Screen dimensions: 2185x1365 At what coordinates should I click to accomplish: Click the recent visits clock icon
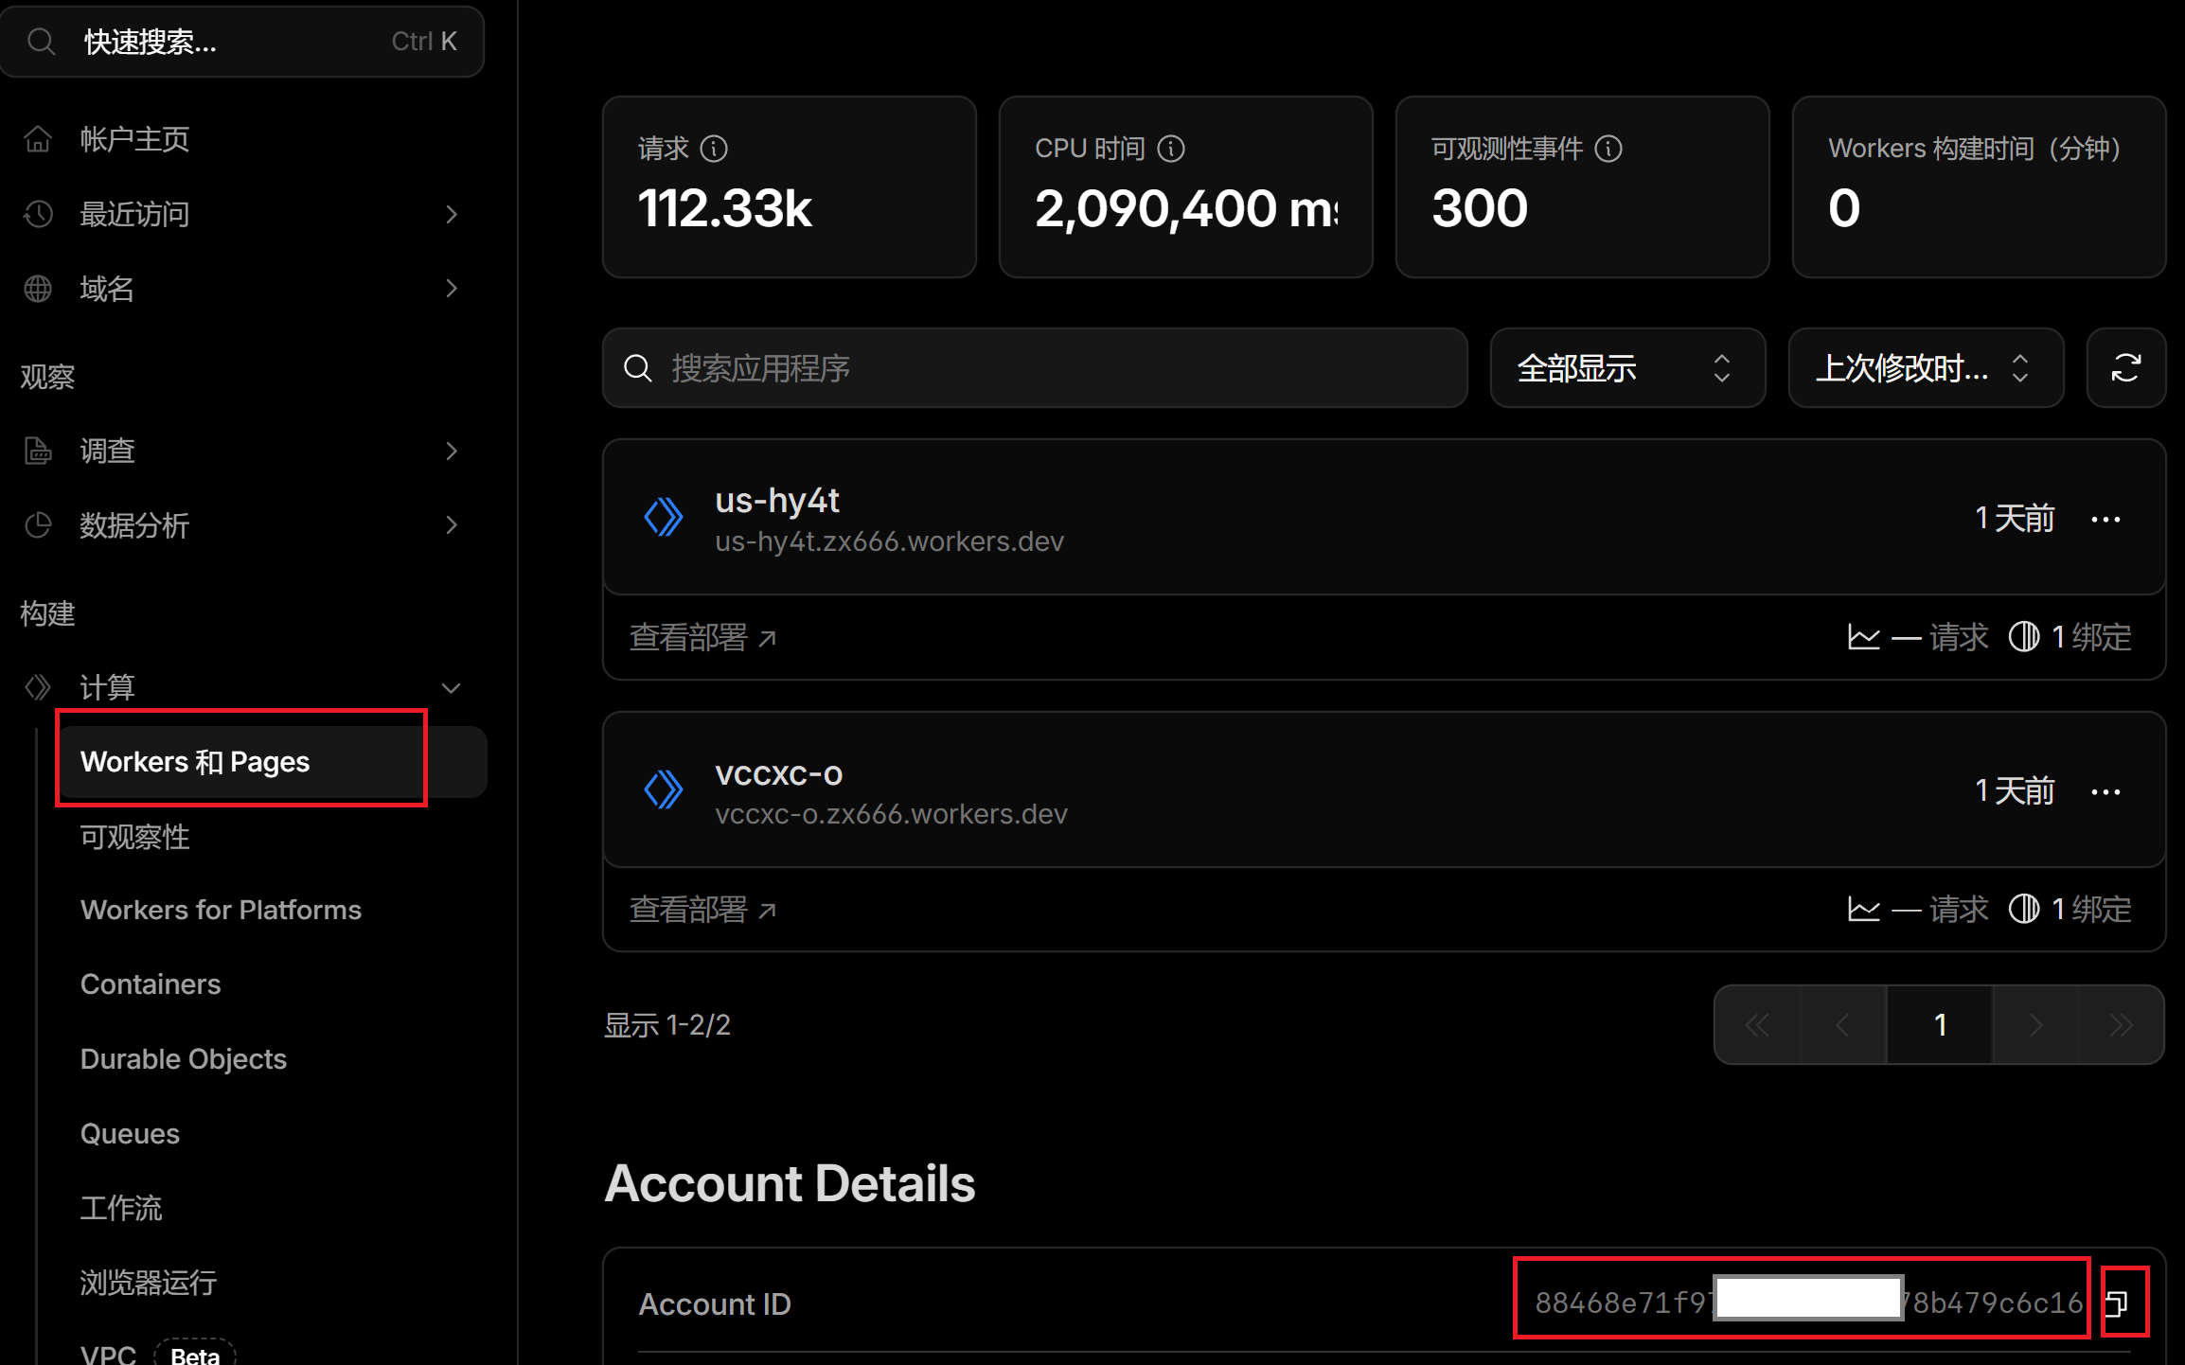(x=38, y=214)
